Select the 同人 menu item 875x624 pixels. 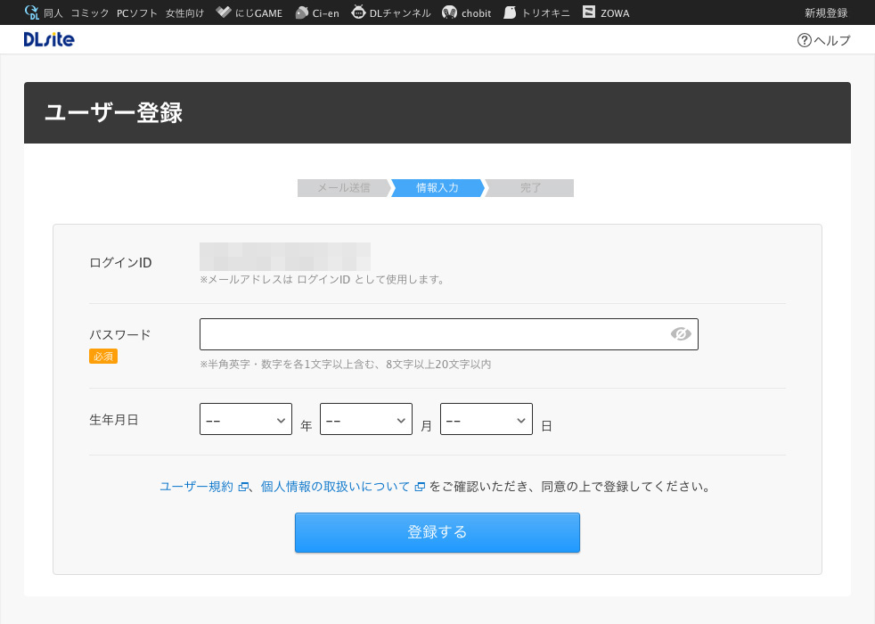pyautogui.click(x=53, y=12)
